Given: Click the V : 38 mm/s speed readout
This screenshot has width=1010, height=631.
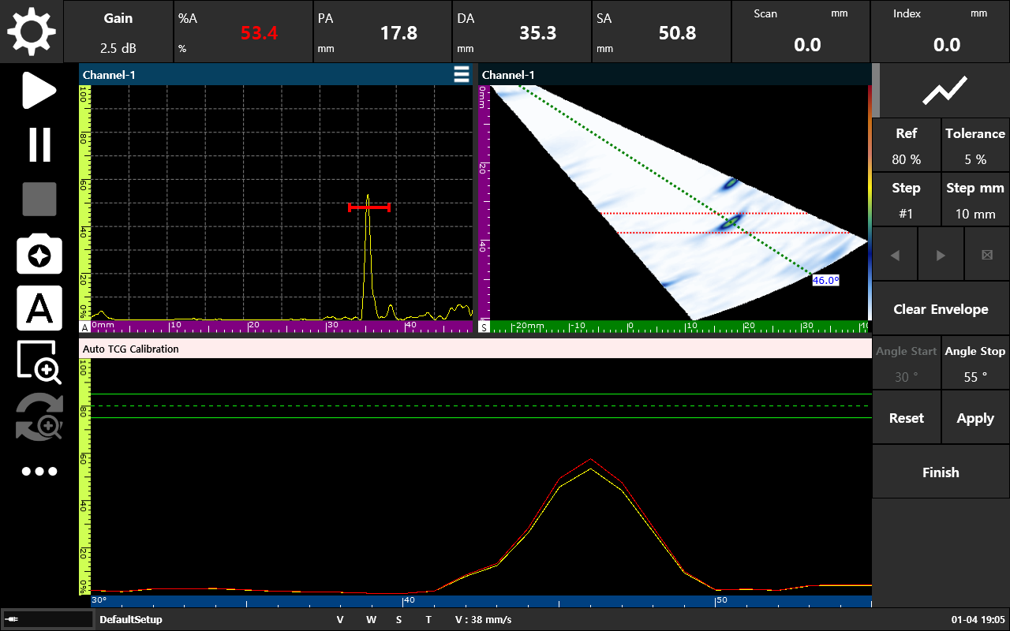Looking at the screenshot, I should [483, 619].
